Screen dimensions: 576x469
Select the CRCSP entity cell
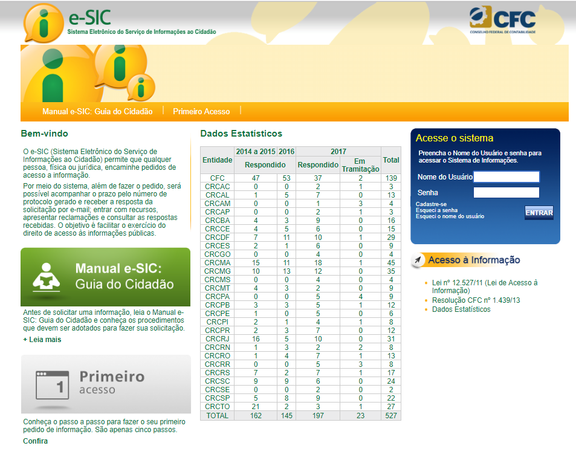tap(218, 398)
